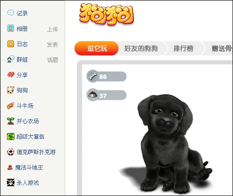Viewport: 233px width, 196px height.
Task: Click the 超级大富翁 green dollar icon
Action: (x=11, y=136)
